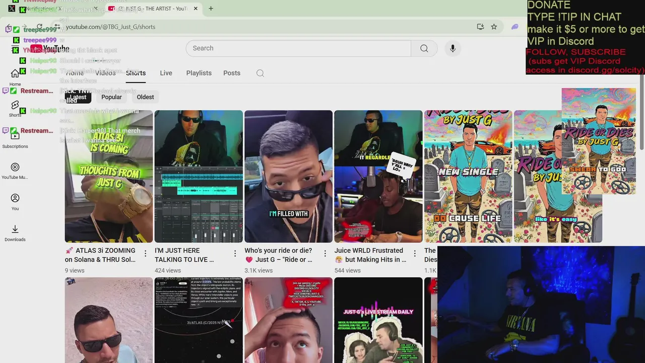Click the 544 views text
Viewport: 645px width, 363px height.
pos(348,271)
